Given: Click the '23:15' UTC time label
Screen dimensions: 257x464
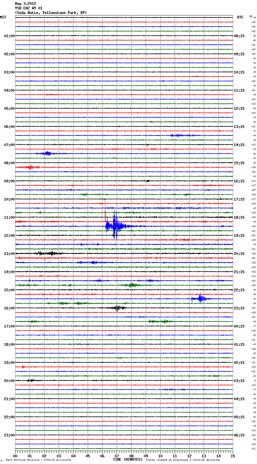Looking at the screenshot, I should (239, 308).
